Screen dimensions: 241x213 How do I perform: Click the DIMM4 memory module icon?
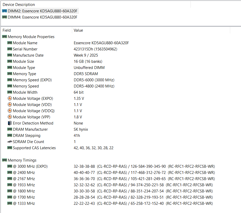pyautogui.click(x=4, y=17)
